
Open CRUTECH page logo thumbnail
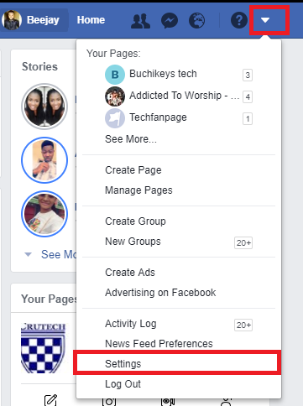coord(44,347)
